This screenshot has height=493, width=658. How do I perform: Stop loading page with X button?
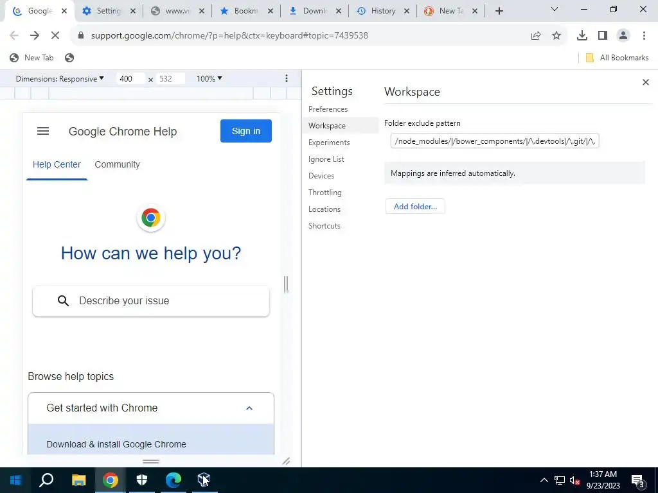point(55,36)
